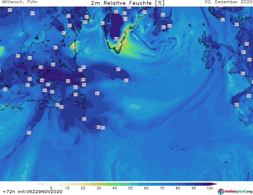Image resolution: width=253 pixels, height=195 pixels.
Task: Click legend scale value 25
Action: [83, 188]
